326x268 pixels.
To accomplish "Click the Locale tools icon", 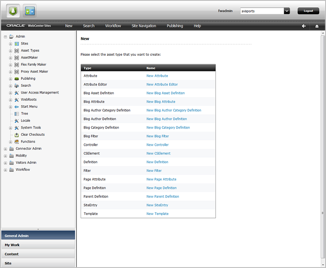I will (x=17, y=121).
